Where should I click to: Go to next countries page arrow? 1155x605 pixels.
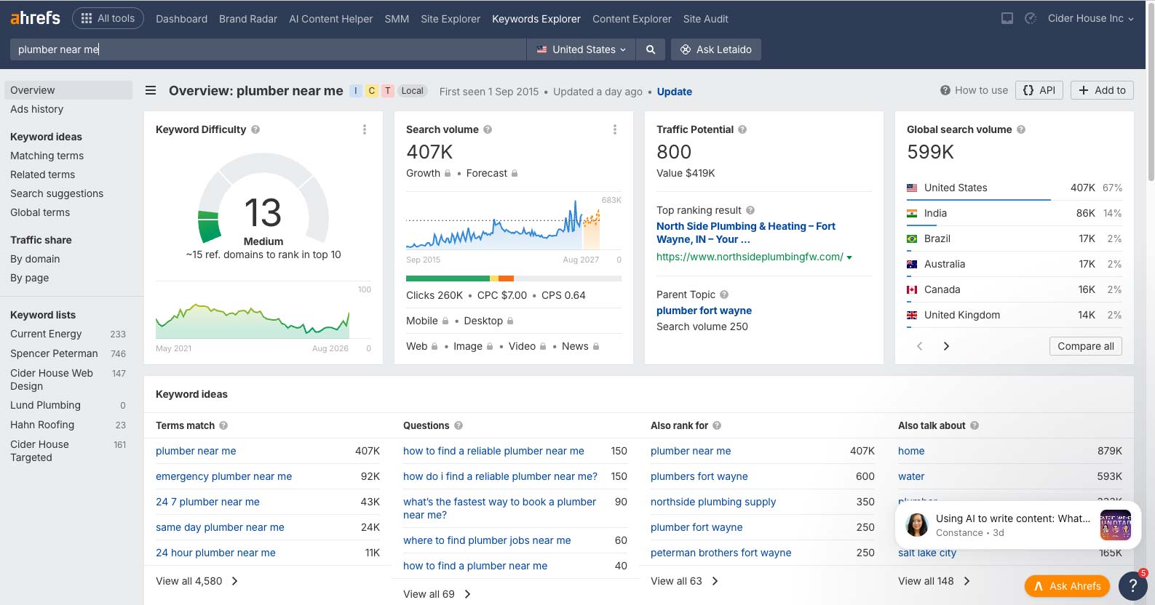[x=946, y=346]
